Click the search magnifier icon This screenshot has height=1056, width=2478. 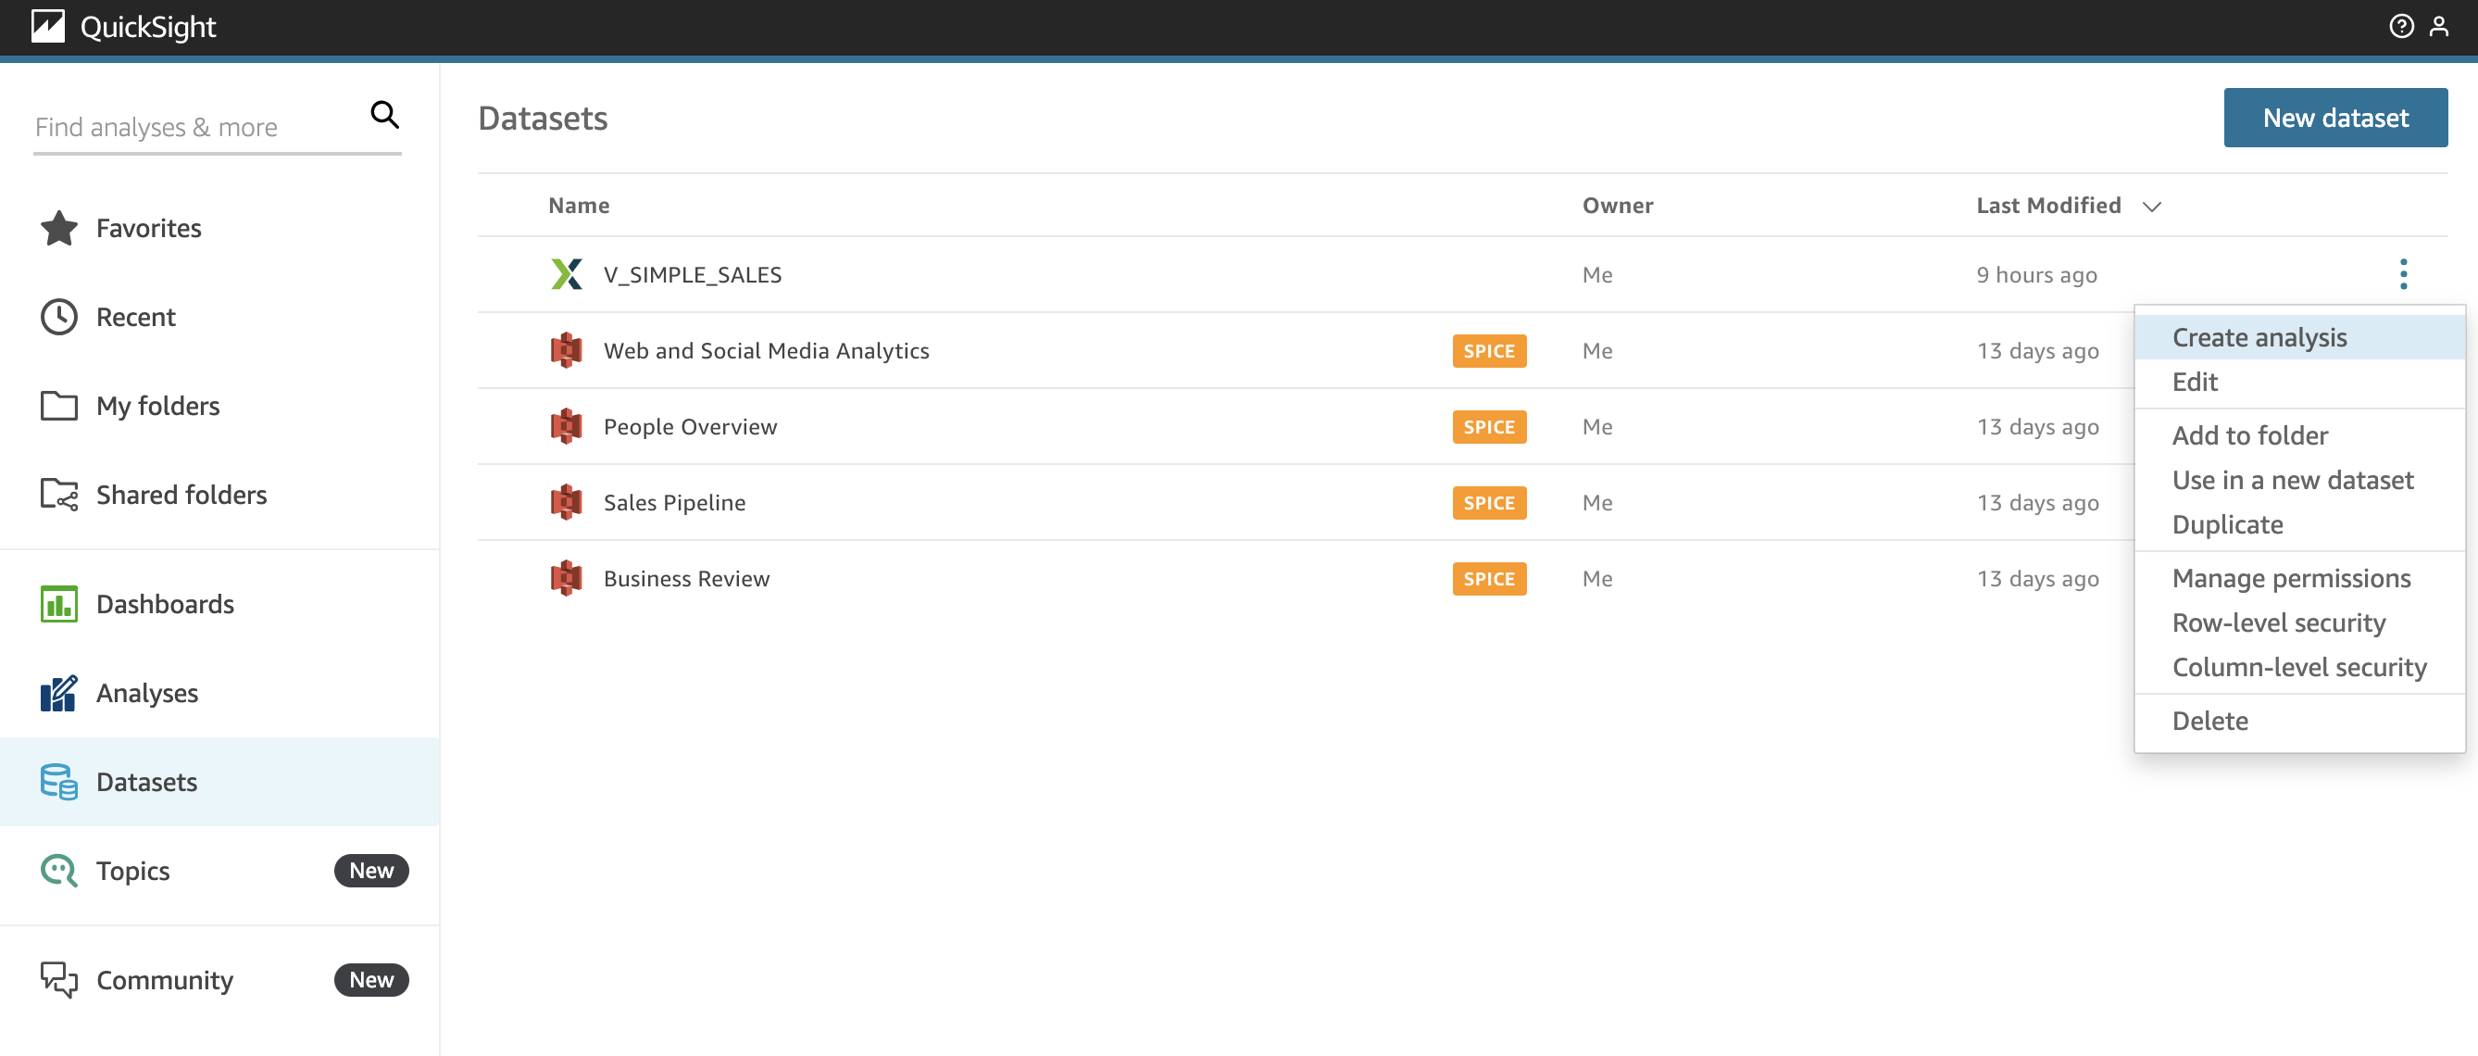[x=385, y=116]
